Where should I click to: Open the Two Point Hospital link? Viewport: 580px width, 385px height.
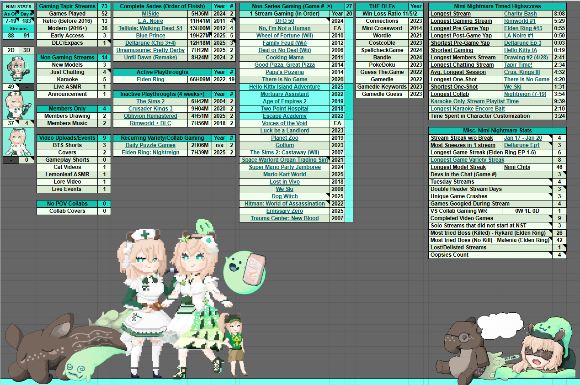coord(285,109)
